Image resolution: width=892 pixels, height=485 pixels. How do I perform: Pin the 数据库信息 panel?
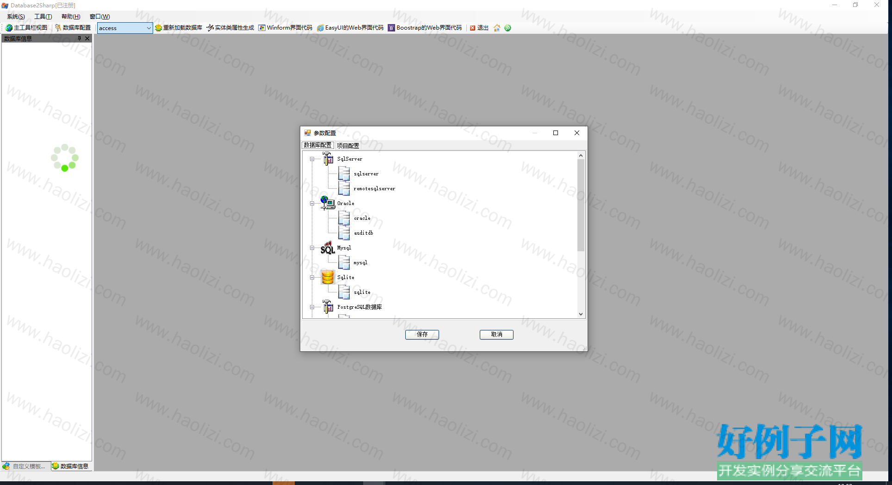point(79,38)
